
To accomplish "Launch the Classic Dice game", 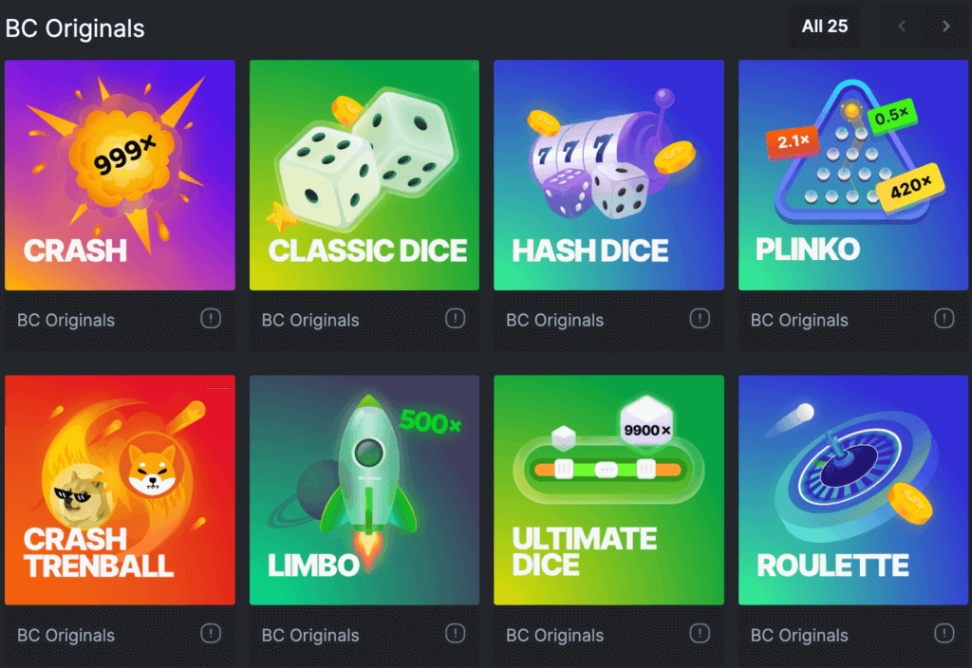I will [x=364, y=175].
